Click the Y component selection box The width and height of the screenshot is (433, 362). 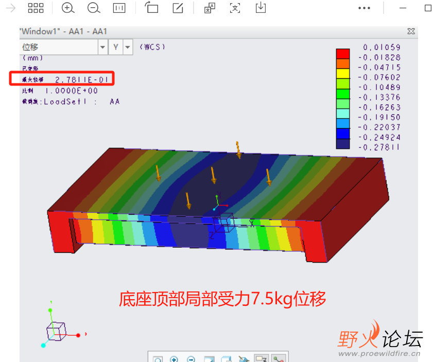116,47
